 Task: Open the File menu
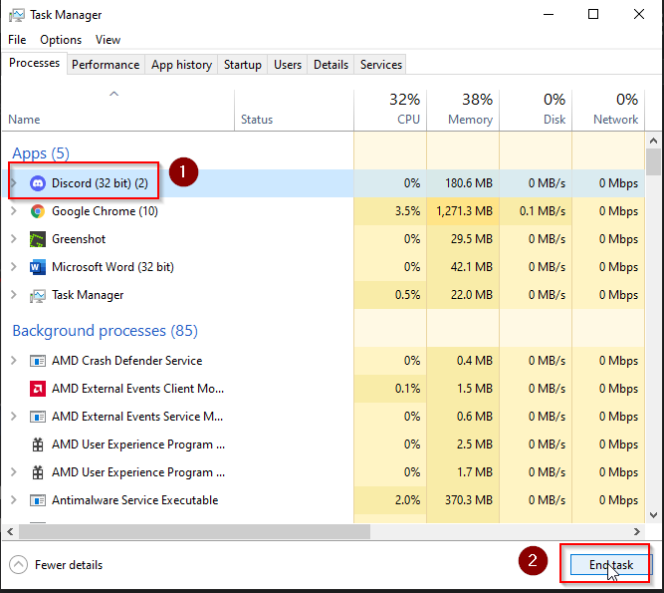tap(17, 40)
